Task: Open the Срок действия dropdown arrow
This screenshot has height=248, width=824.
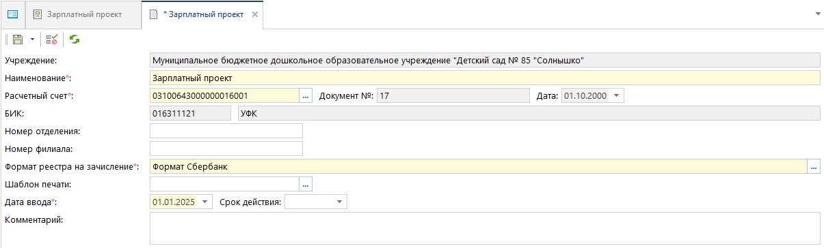Action: pos(340,202)
